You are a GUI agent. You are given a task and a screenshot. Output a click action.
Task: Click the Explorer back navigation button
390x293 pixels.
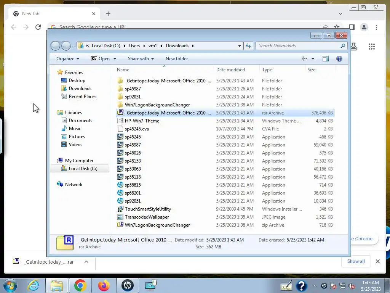[x=55, y=46]
